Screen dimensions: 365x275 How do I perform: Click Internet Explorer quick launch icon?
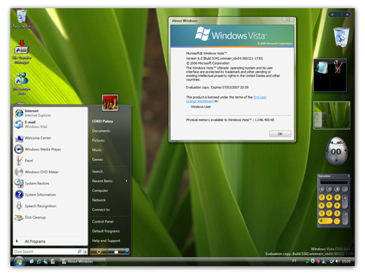(x=39, y=262)
